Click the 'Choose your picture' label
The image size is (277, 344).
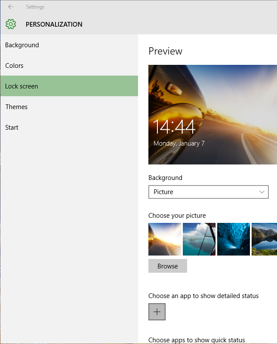pyautogui.click(x=177, y=216)
